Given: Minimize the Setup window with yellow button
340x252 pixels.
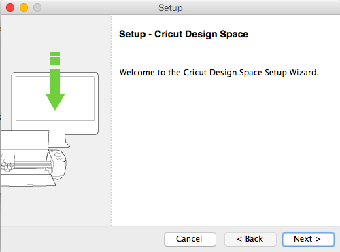Looking at the screenshot, I should tap(24, 7).
